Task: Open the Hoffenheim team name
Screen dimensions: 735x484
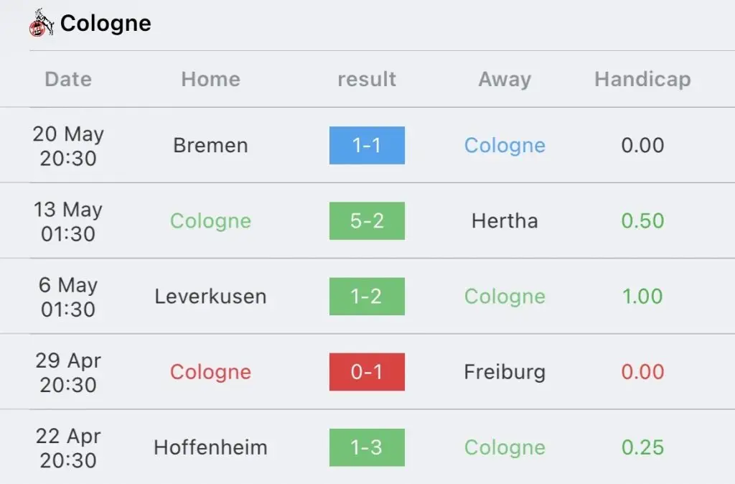Action: [x=210, y=447]
